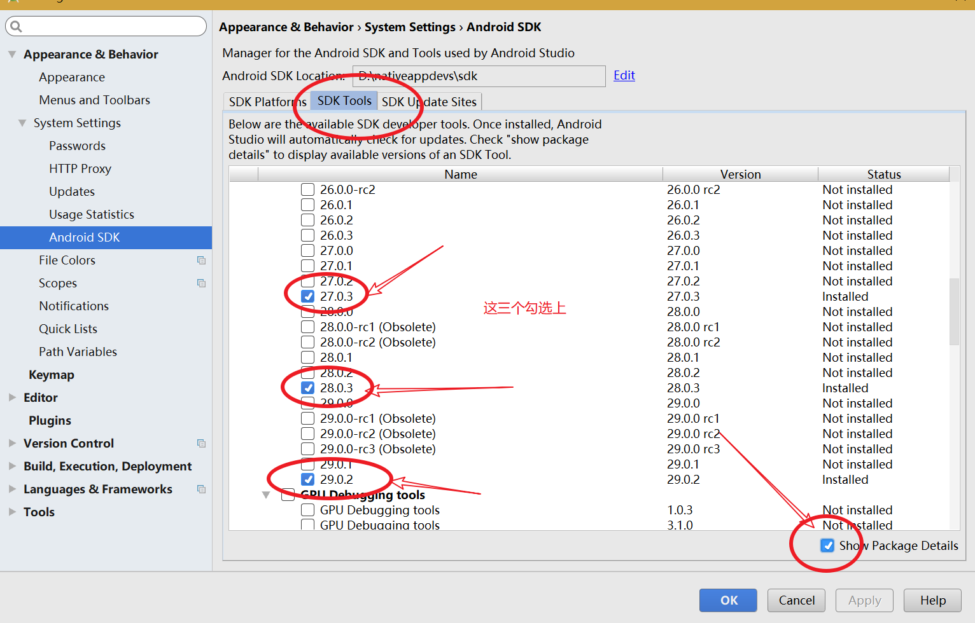
Task: Check the 26.0.0-rc2 build tools checkbox
Action: click(307, 189)
